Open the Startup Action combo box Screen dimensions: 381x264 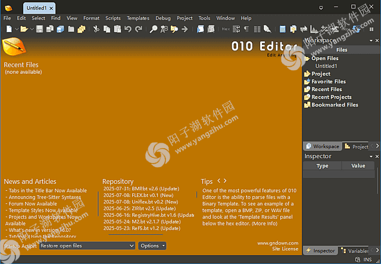click(87, 246)
